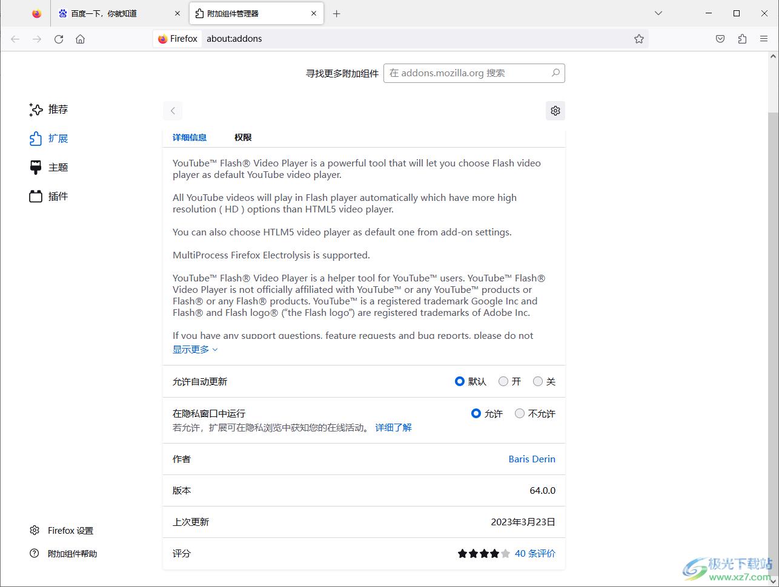Turn automatic updates 关

pos(538,381)
